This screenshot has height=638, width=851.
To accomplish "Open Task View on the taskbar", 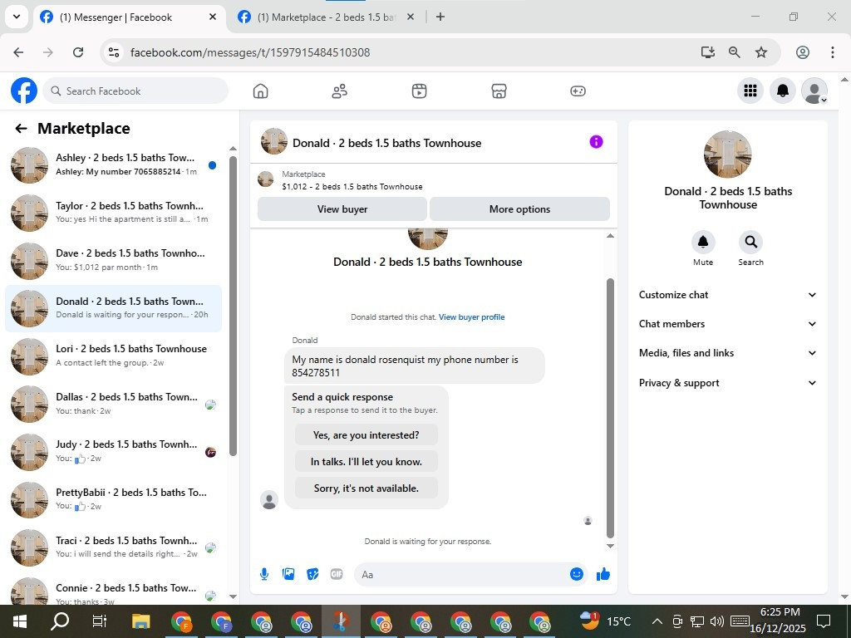I will click(x=100, y=621).
